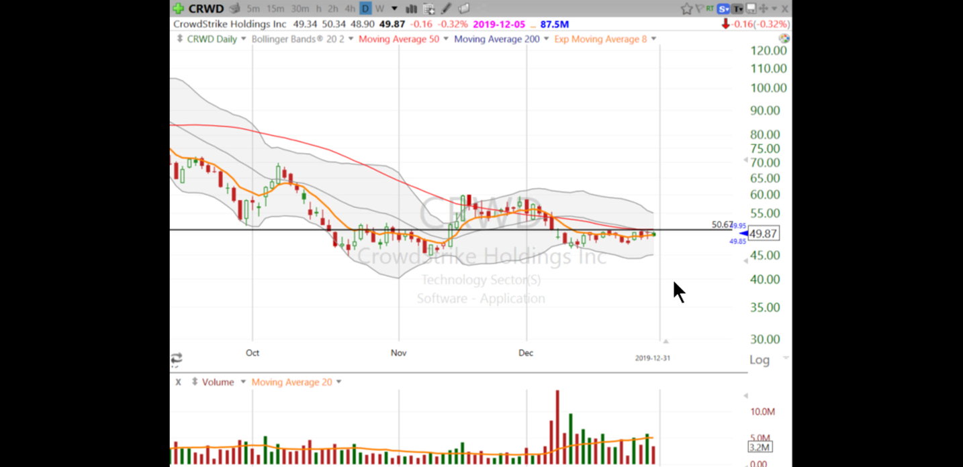Flag this symbol with the flag icon
The image size is (963, 467).
pos(699,9)
